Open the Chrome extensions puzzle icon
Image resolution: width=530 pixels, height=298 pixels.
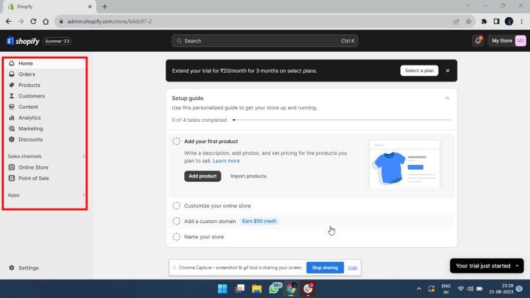point(484,21)
